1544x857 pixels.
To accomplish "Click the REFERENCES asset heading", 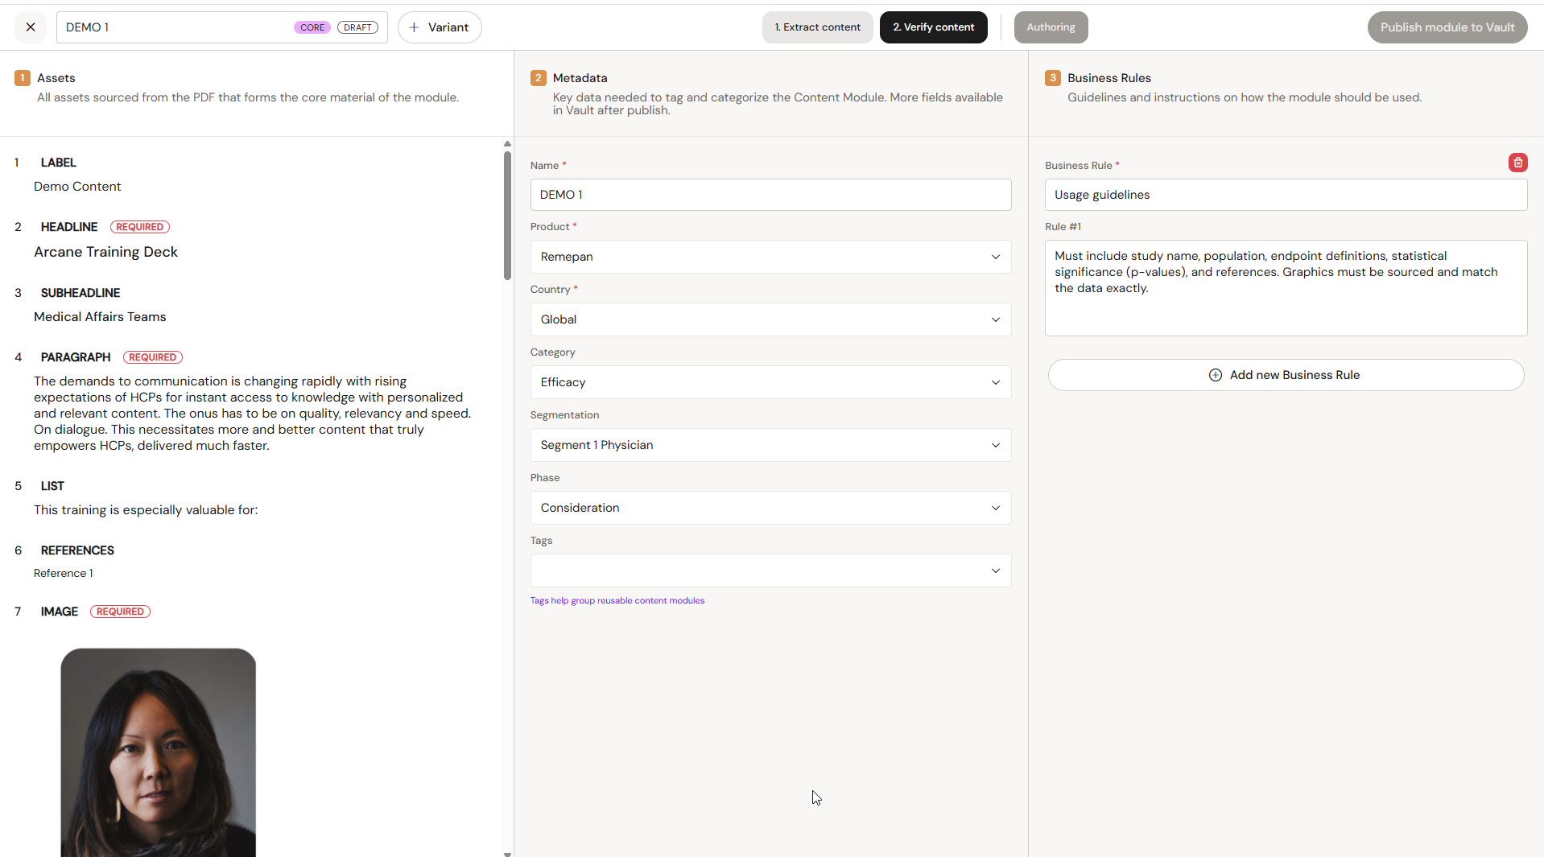I will [x=77, y=550].
